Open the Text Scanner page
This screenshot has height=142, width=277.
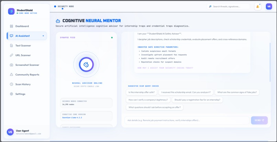[x=27, y=46]
